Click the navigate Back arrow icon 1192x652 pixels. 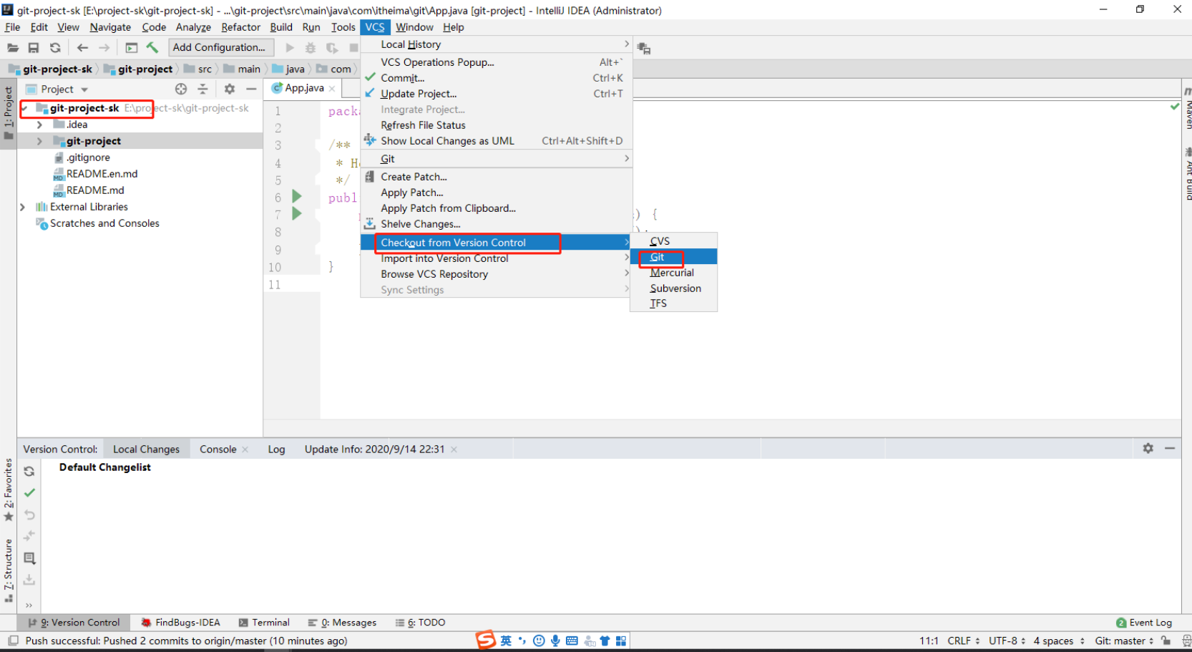point(82,48)
